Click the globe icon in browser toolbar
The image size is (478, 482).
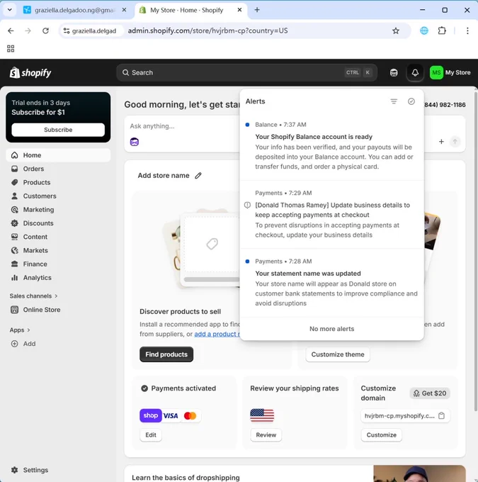(x=424, y=30)
